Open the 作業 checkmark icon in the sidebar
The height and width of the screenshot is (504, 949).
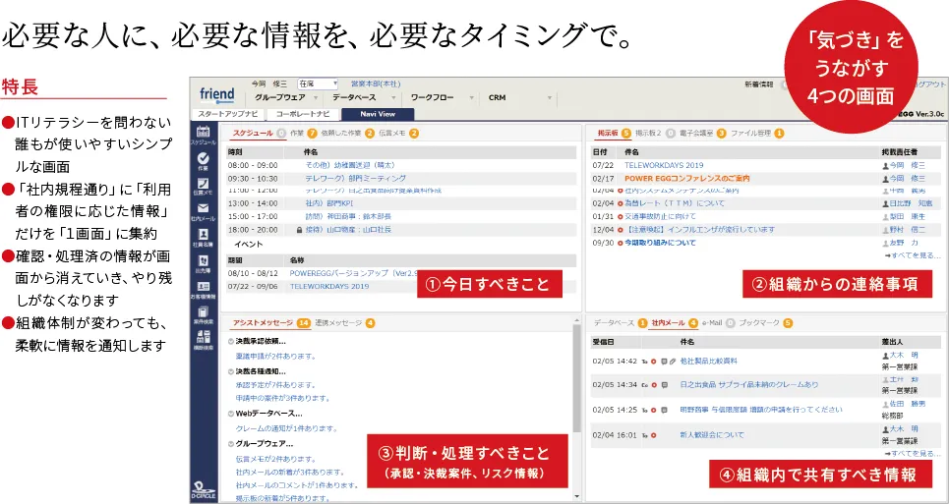[203, 158]
